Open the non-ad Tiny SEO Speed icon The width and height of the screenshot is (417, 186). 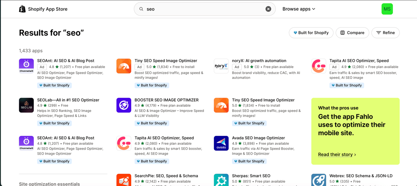click(221, 105)
